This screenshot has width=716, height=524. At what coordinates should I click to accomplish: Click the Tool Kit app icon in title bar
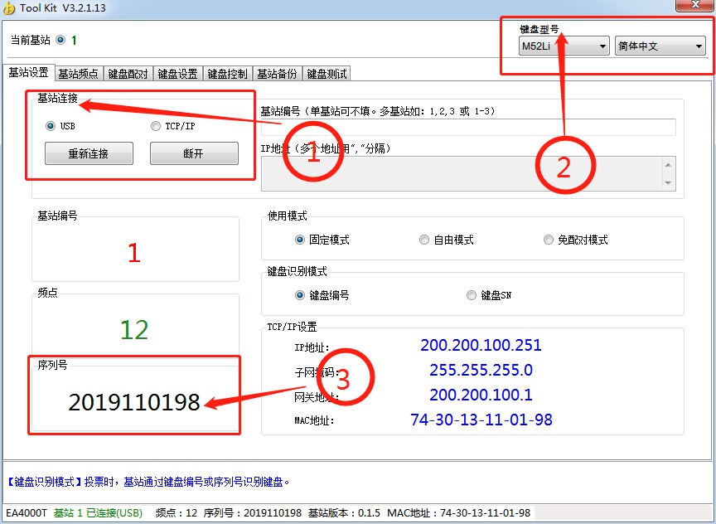pyautogui.click(x=9, y=8)
